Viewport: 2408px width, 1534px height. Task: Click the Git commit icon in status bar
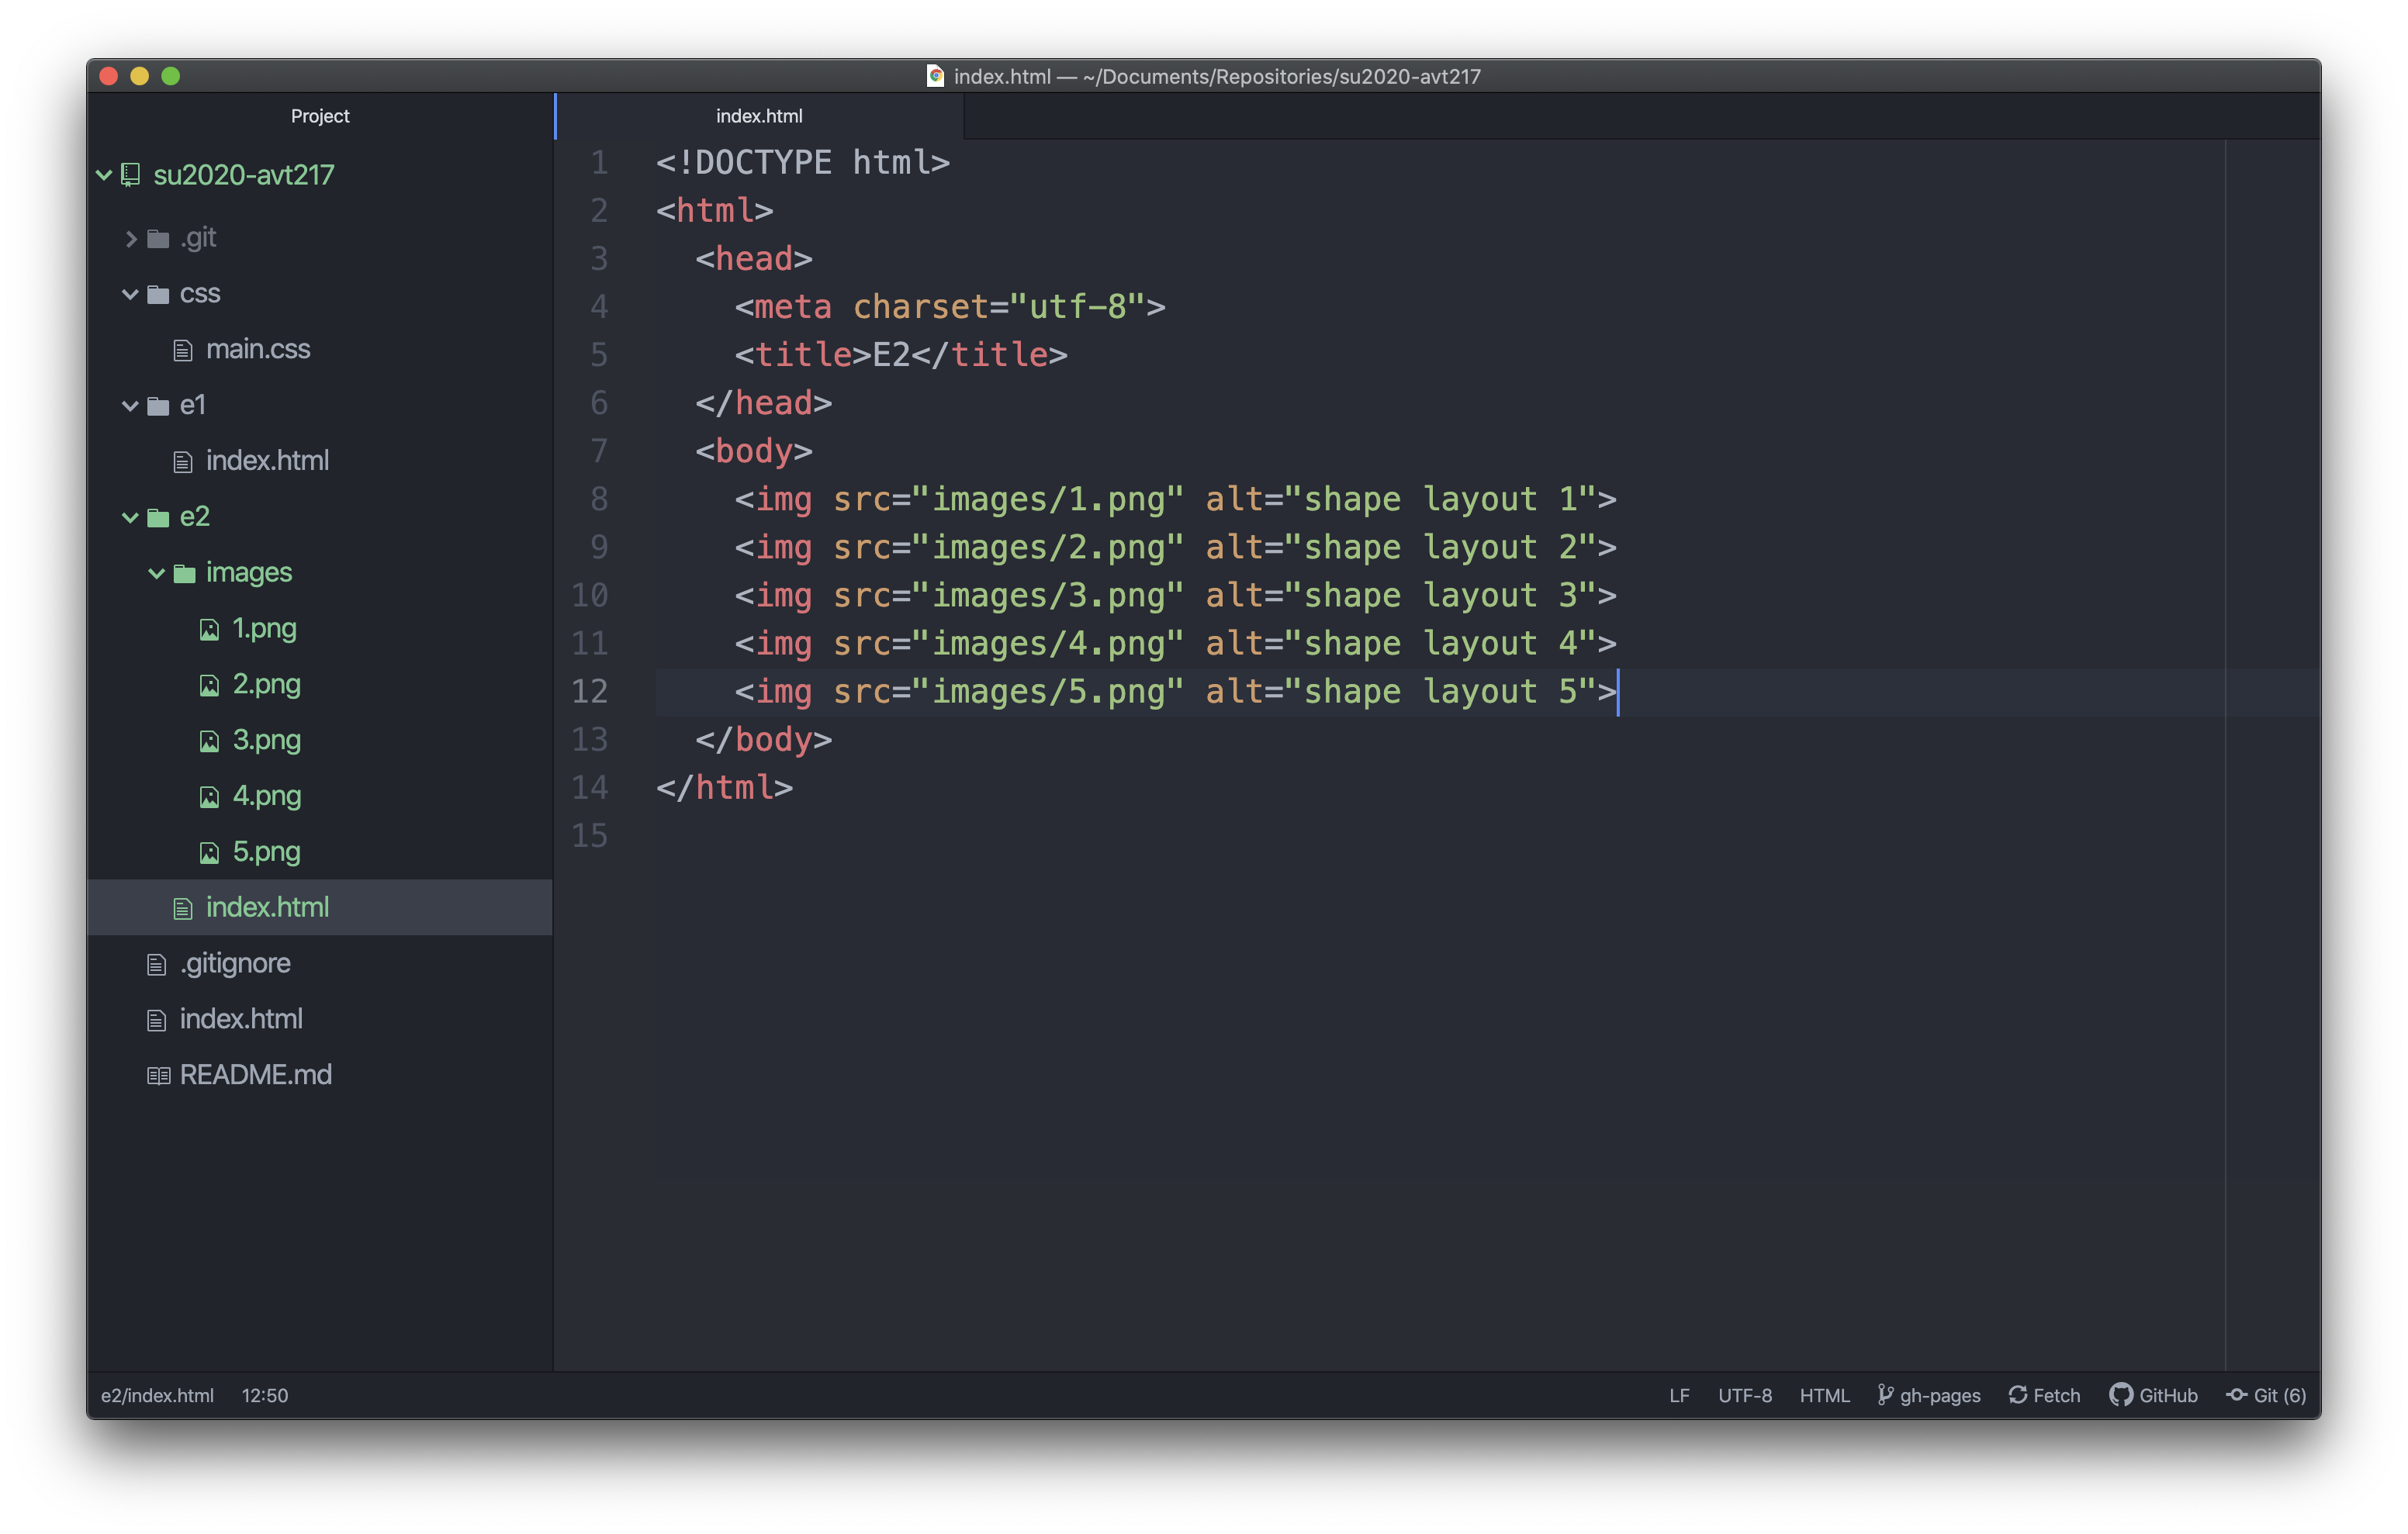2237,1395
